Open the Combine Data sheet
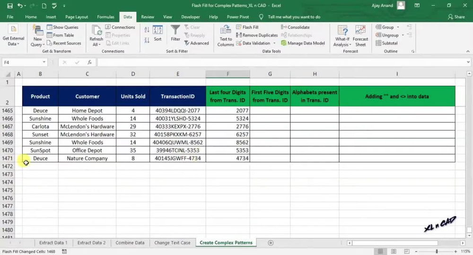This screenshot has width=473, height=255. pyautogui.click(x=130, y=243)
